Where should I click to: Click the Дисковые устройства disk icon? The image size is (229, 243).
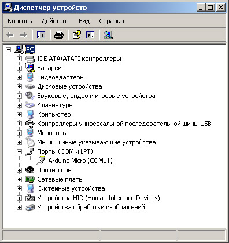30,86
